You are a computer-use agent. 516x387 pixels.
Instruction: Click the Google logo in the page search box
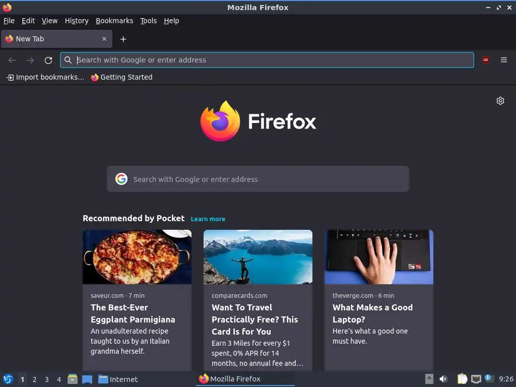121,179
